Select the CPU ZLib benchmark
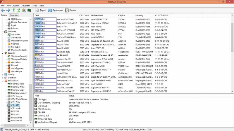 pyautogui.click(x=16, y=102)
